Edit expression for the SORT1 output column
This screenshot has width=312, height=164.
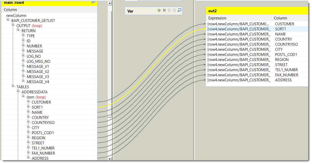pos(238,29)
